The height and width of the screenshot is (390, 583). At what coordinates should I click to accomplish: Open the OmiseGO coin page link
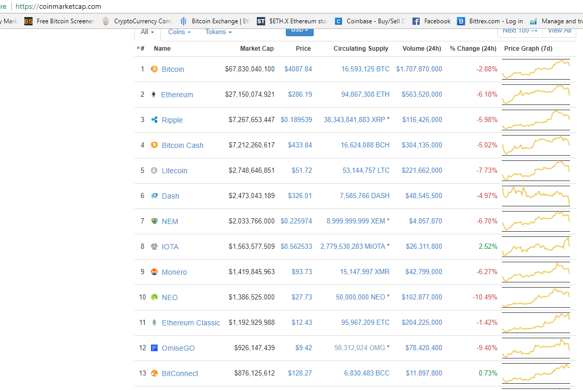click(178, 348)
